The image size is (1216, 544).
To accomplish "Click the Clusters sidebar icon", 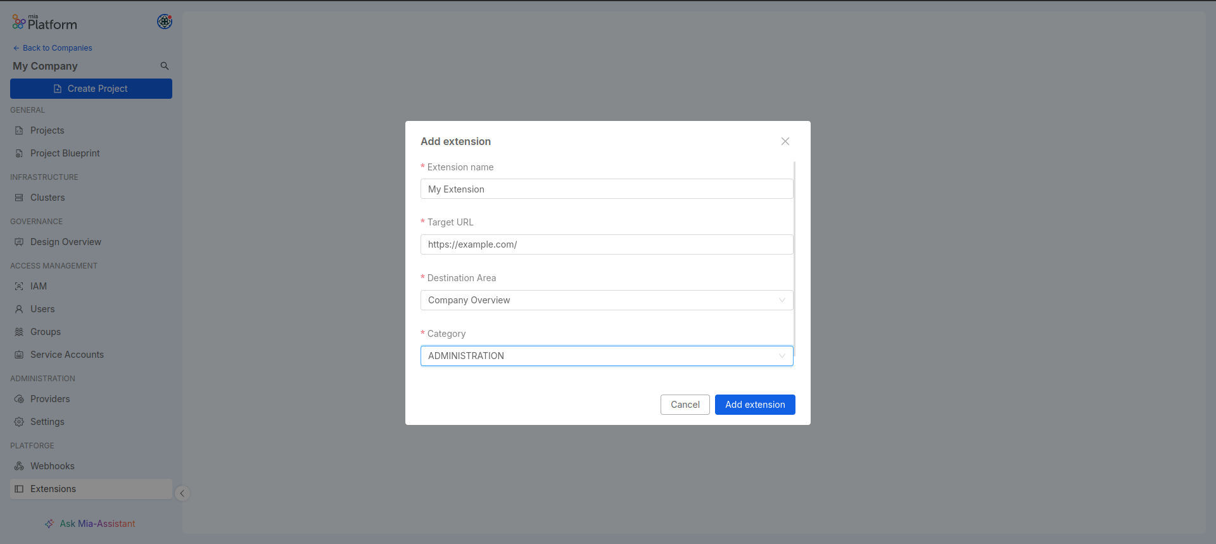I will pyautogui.click(x=19, y=198).
